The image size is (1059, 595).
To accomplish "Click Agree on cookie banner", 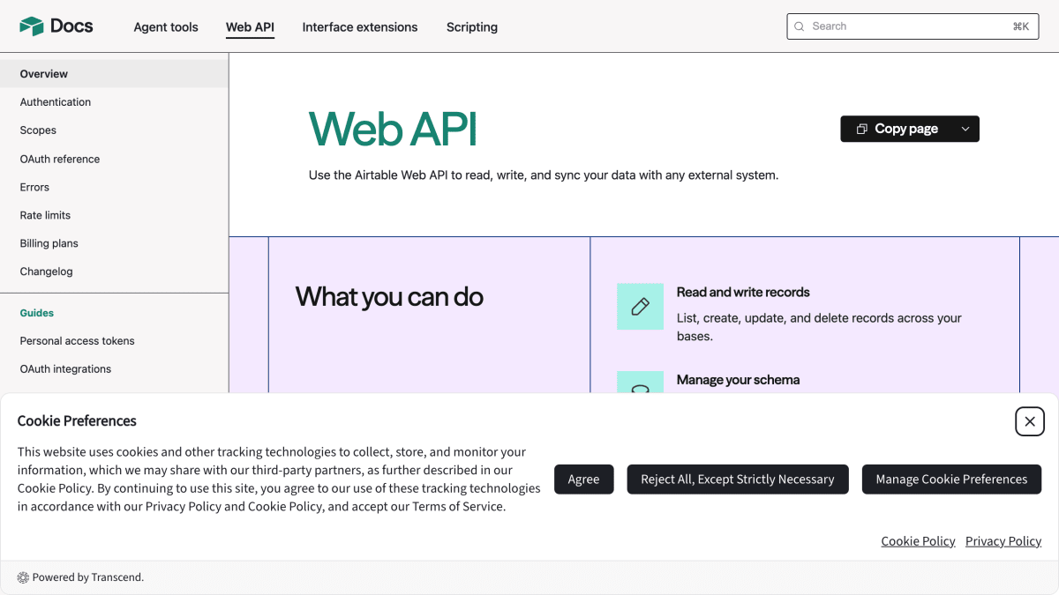I will [x=583, y=480].
